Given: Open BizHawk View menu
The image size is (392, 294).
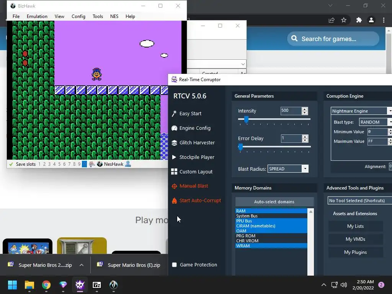Looking at the screenshot, I should [x=59, y=16].
